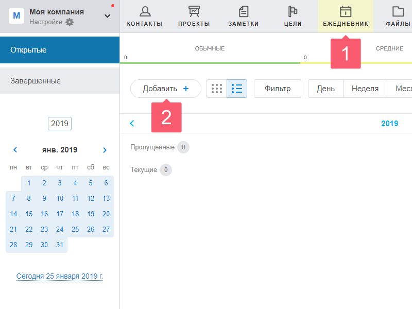
Task: Click the settings gear next to Настройка
Action: pos(70,22)
